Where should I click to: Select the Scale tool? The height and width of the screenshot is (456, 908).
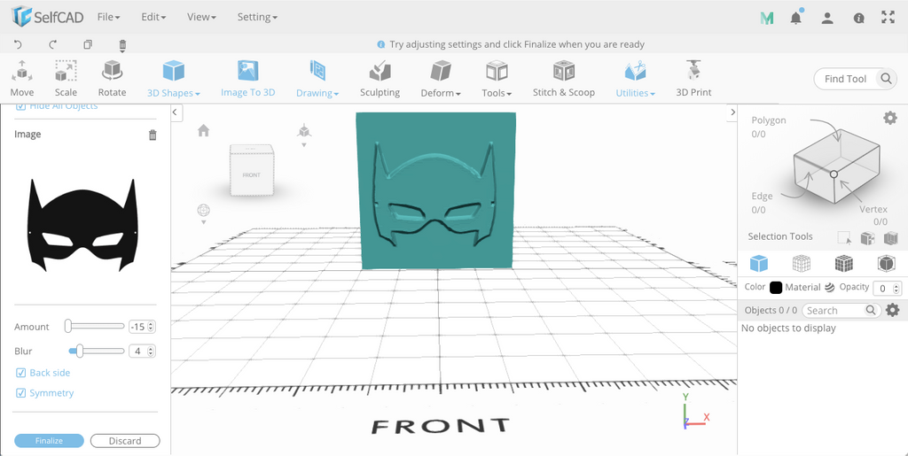66,79
